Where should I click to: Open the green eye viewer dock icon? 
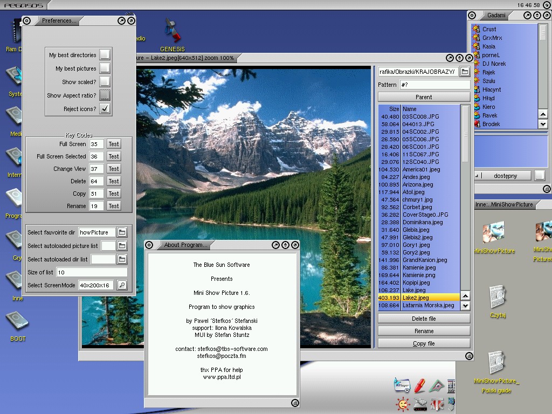tap(437, 386)
